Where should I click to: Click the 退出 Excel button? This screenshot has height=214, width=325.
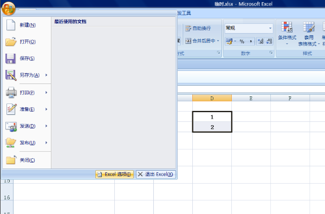click(156, 174)
